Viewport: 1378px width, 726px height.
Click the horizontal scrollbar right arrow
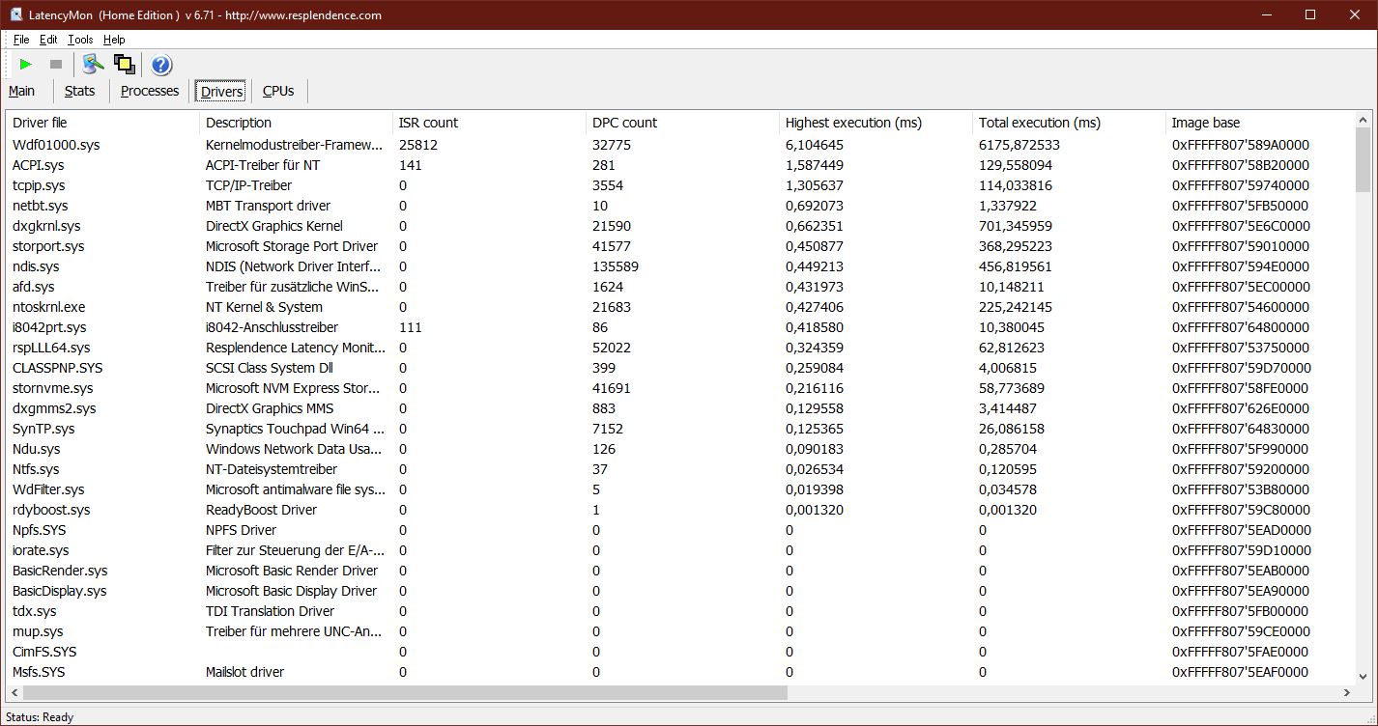pos(1346,693)
